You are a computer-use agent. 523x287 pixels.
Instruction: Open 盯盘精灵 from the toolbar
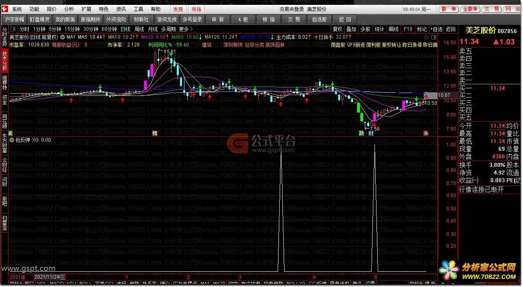pyautogui.click(x=40, y=19)
